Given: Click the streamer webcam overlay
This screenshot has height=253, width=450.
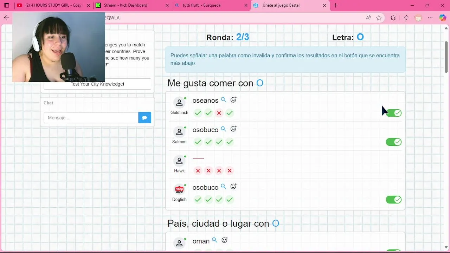Looking at the screenshot, I should [x=59, y=47].
